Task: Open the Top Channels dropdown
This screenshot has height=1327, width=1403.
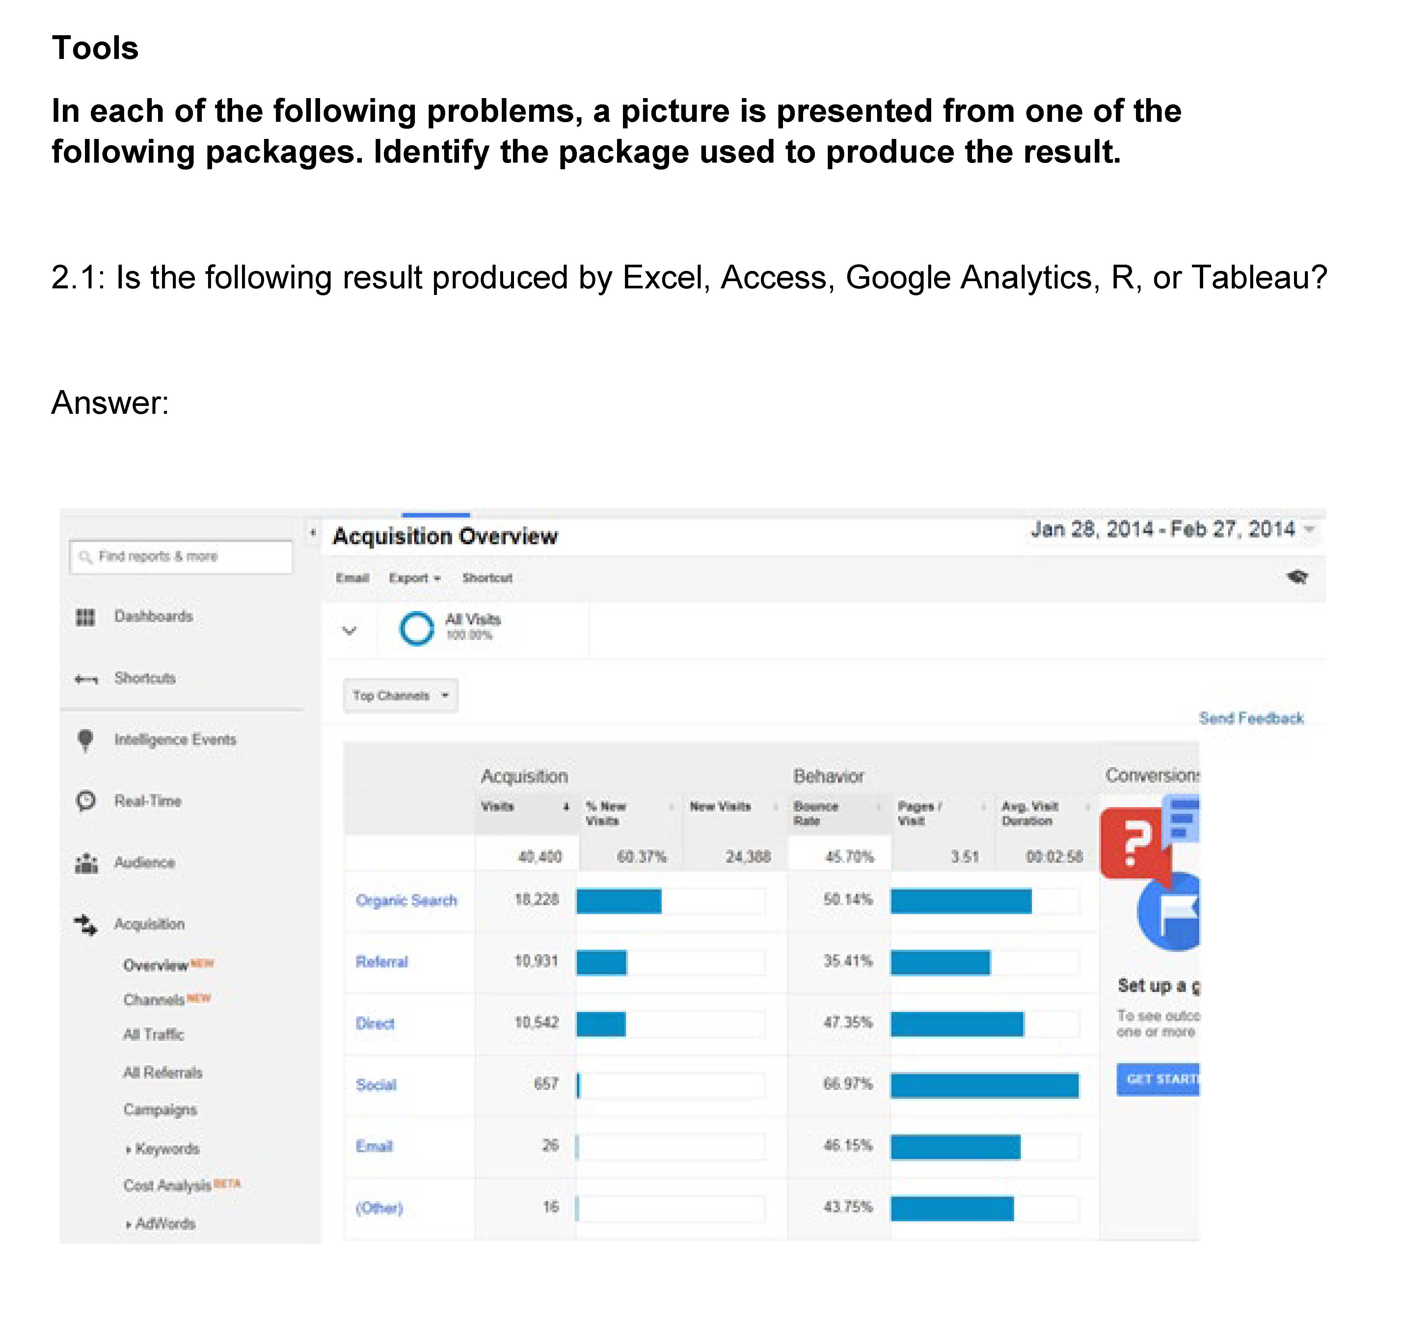Action: [400, 696]
